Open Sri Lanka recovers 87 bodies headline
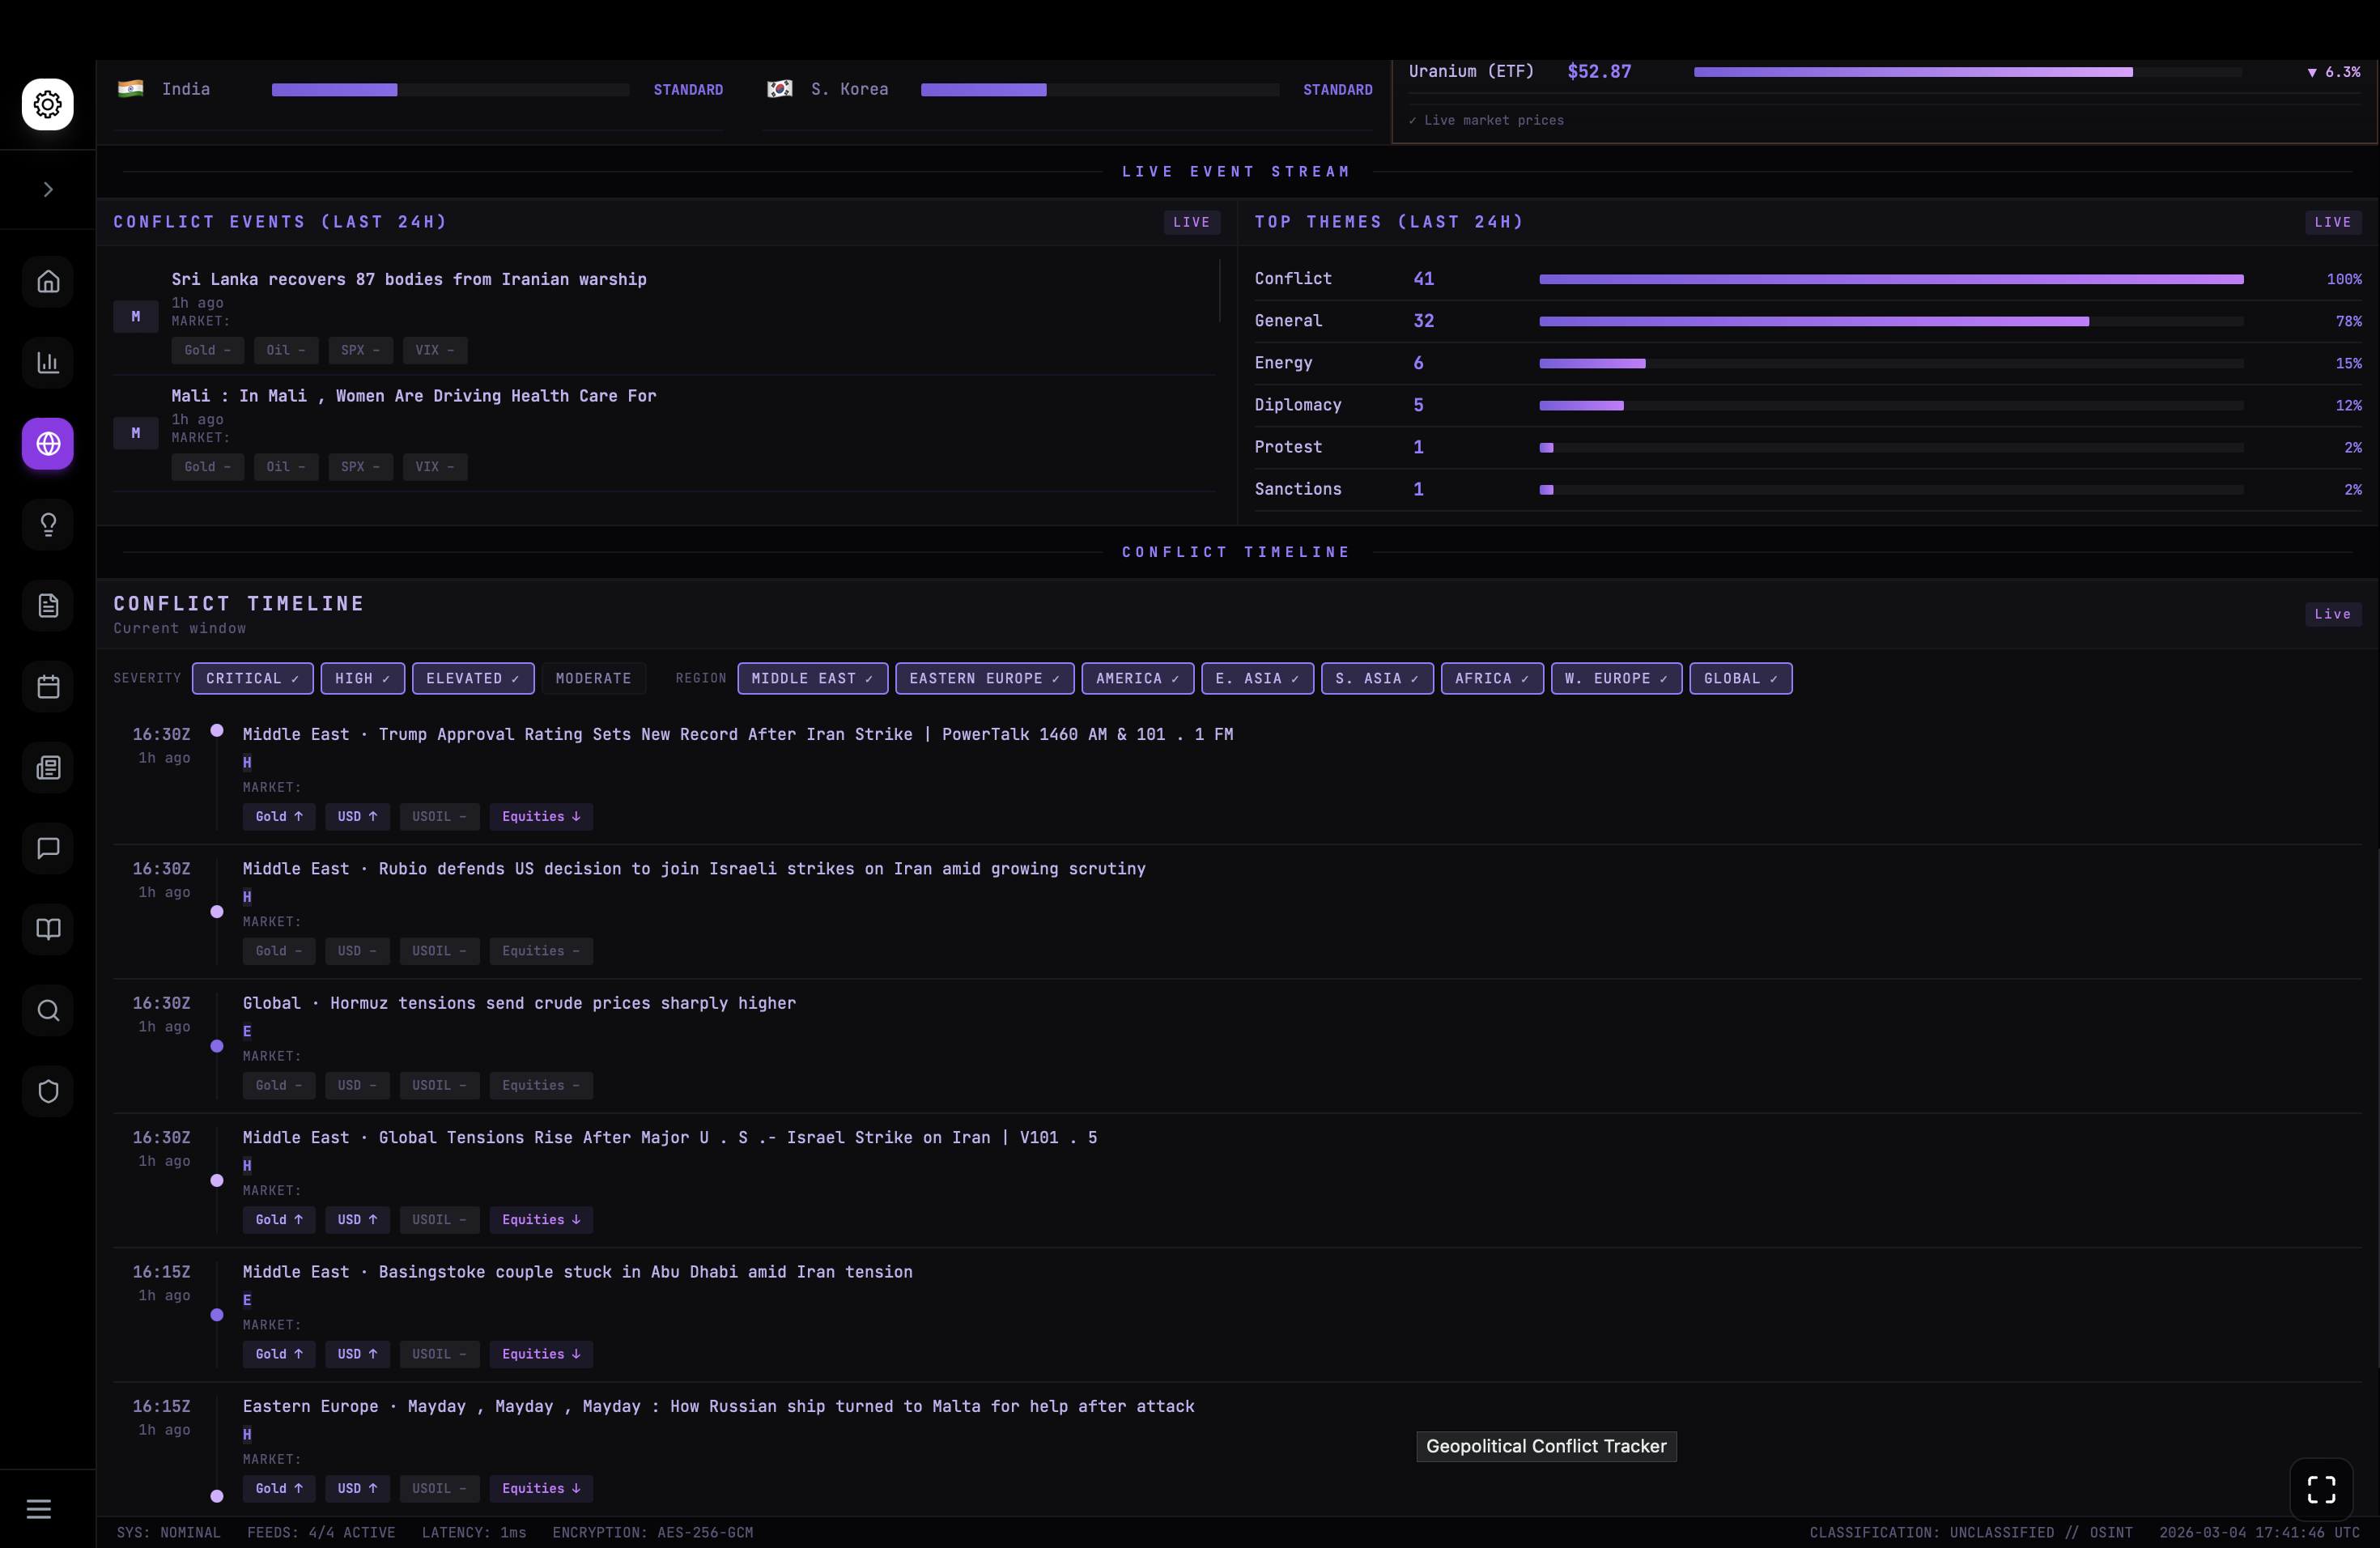 pos(408,280)
